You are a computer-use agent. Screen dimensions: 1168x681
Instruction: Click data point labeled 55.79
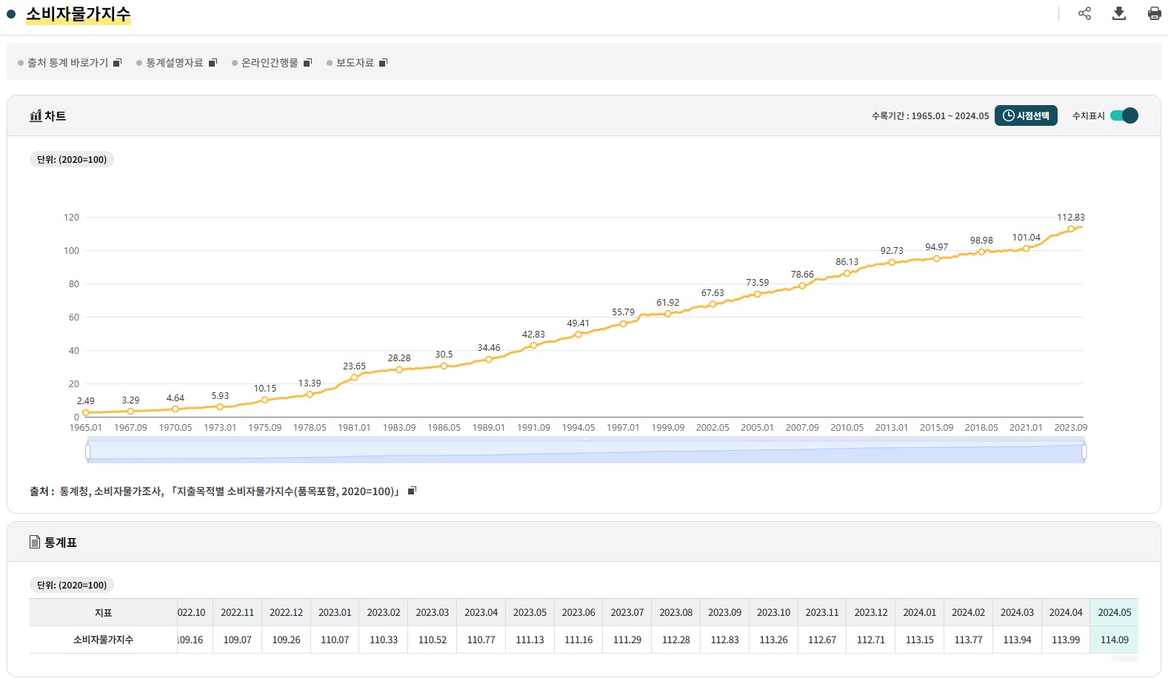[x=623, y=323]
